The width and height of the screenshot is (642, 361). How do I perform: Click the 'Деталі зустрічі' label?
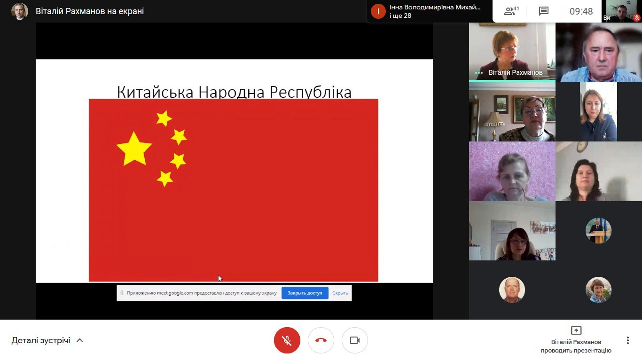(x=41, y=340)
